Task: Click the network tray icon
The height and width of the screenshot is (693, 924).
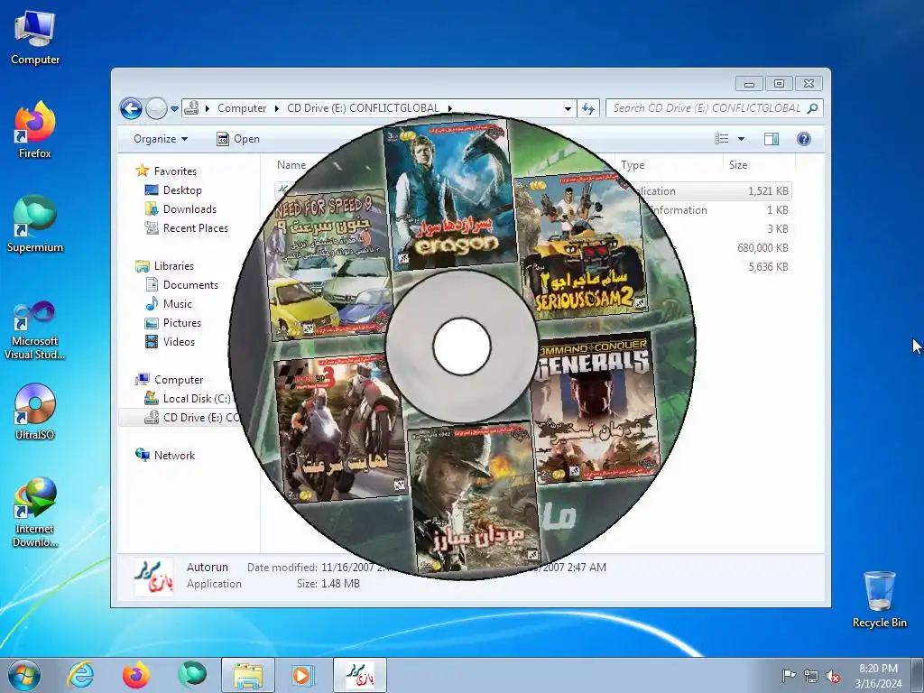Action: point(811,676)
